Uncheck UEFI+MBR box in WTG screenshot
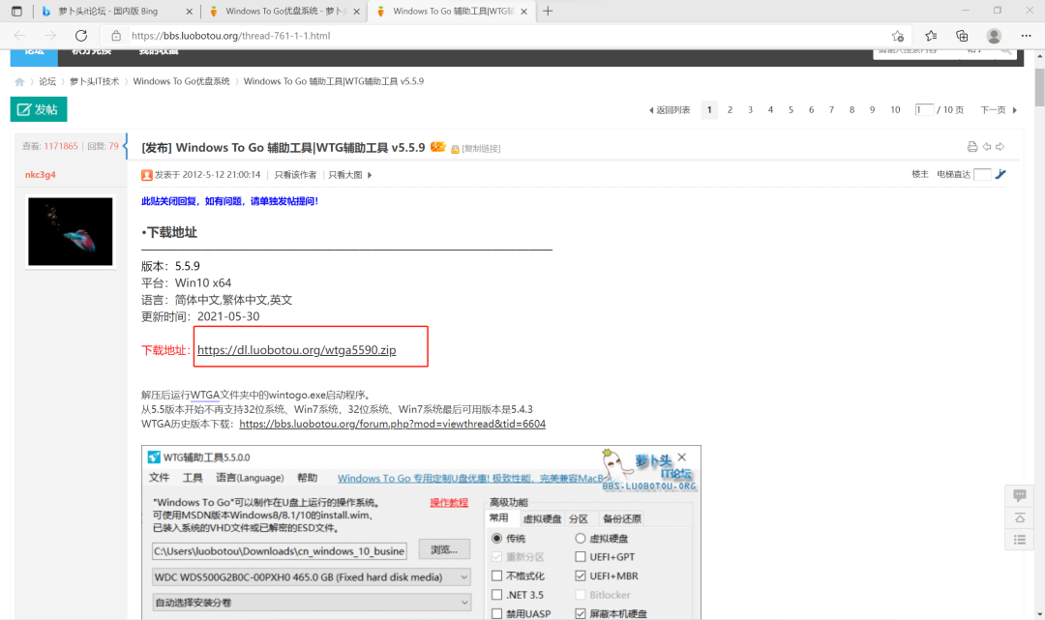The image size is (1045, 620). (581, 576)
